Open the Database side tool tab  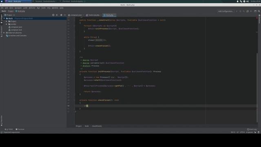pyautogui.click(x=259, y=19)
